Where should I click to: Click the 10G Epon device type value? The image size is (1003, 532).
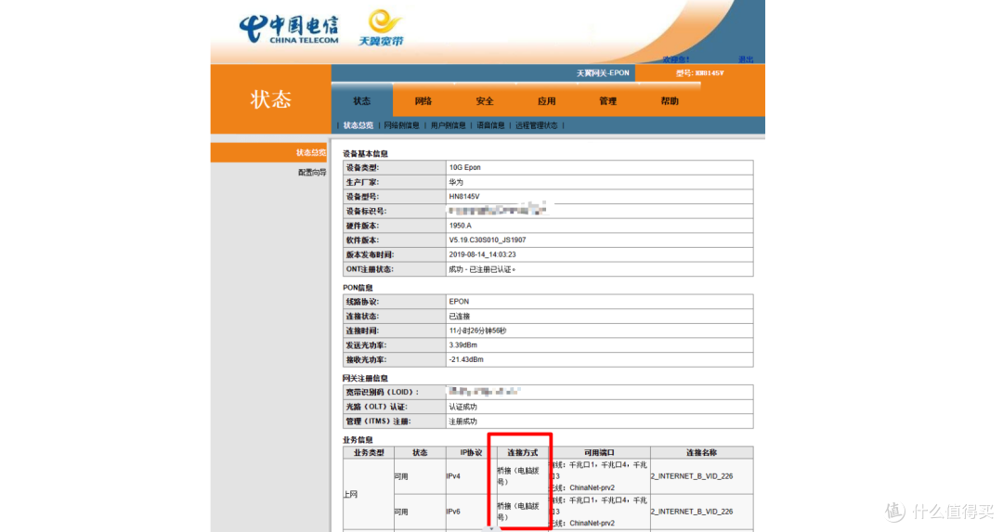coord(465,167)
